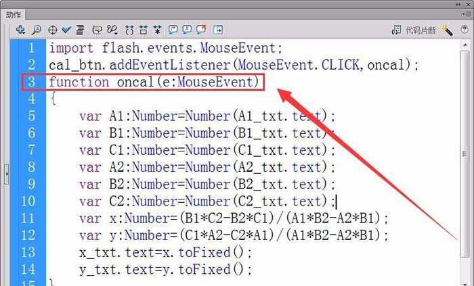Click the script assist magic wand icon
The height and width of the screenshot is (286, 474).
447,30
